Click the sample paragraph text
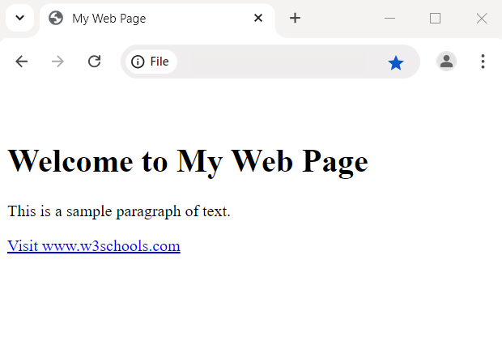This screenshot has height=349, width=502. [x=119, y=212]
